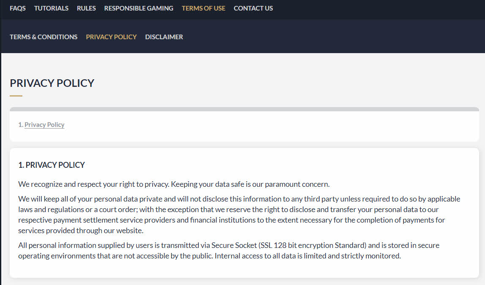The height and width of the screenshot is (285, 485).
Task: Click the gray bar atop the contents card
Action: (244, 109)
